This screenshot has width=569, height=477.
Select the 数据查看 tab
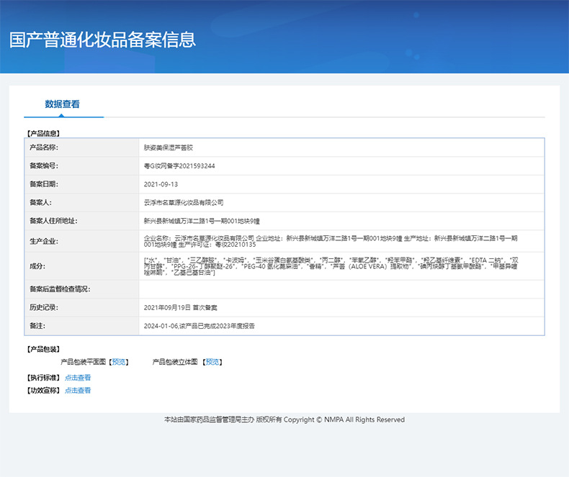[63, 104]
